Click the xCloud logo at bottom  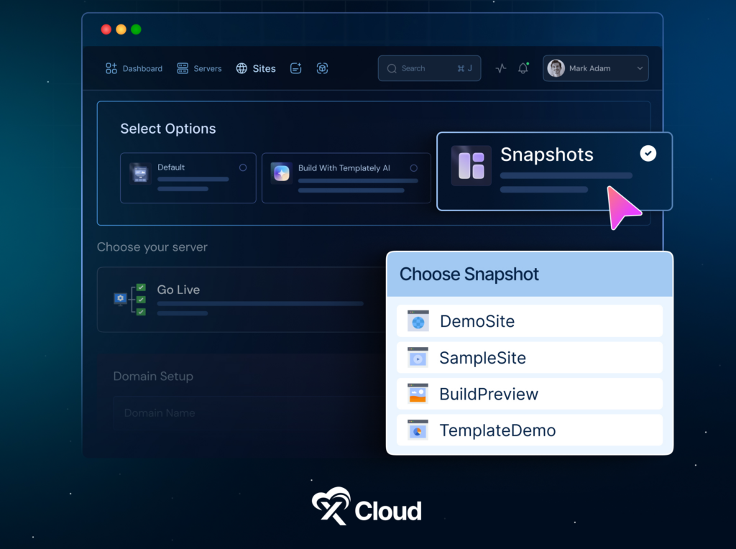pos(367,507)
